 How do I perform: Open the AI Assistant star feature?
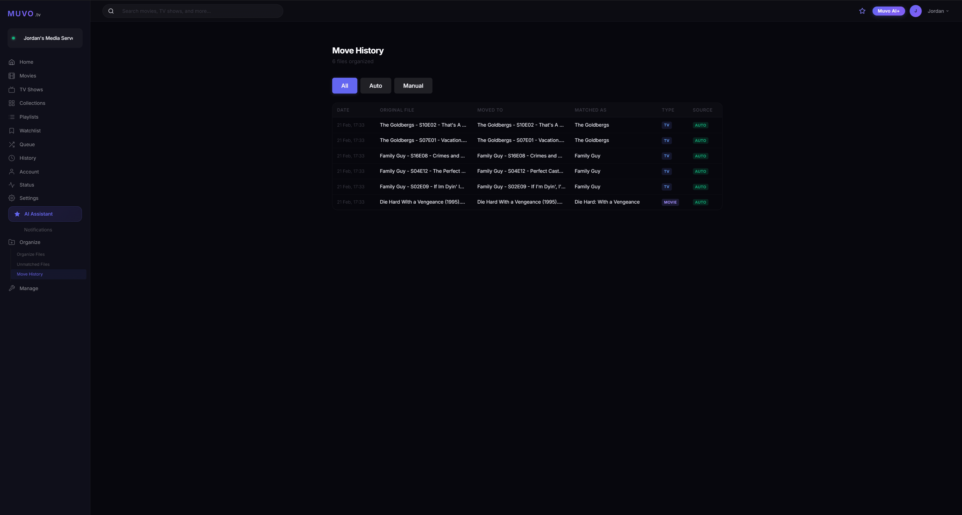point(17,214)
